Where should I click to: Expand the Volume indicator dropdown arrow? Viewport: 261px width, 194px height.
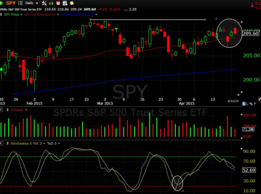(x=26, y=110)
